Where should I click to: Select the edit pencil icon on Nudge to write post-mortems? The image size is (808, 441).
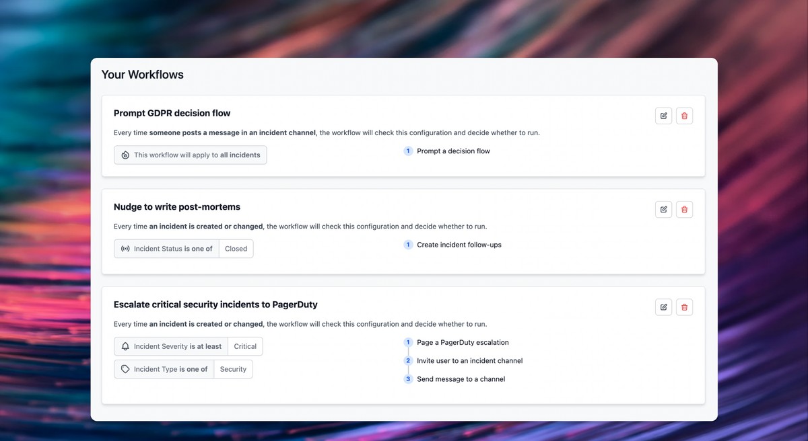(x=663, y=209)
